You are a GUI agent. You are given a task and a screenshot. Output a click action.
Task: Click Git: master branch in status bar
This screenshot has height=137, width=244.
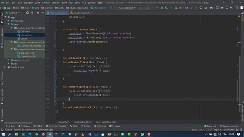229,130
